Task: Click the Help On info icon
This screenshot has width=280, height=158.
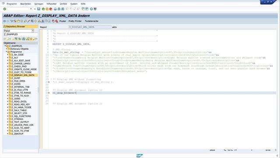Action: (49, 21)
